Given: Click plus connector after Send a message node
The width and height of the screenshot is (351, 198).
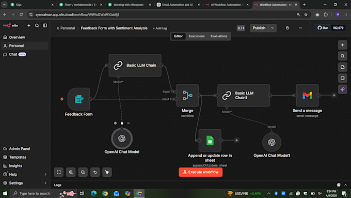Looking at the screenshot, I should point(334,95).
